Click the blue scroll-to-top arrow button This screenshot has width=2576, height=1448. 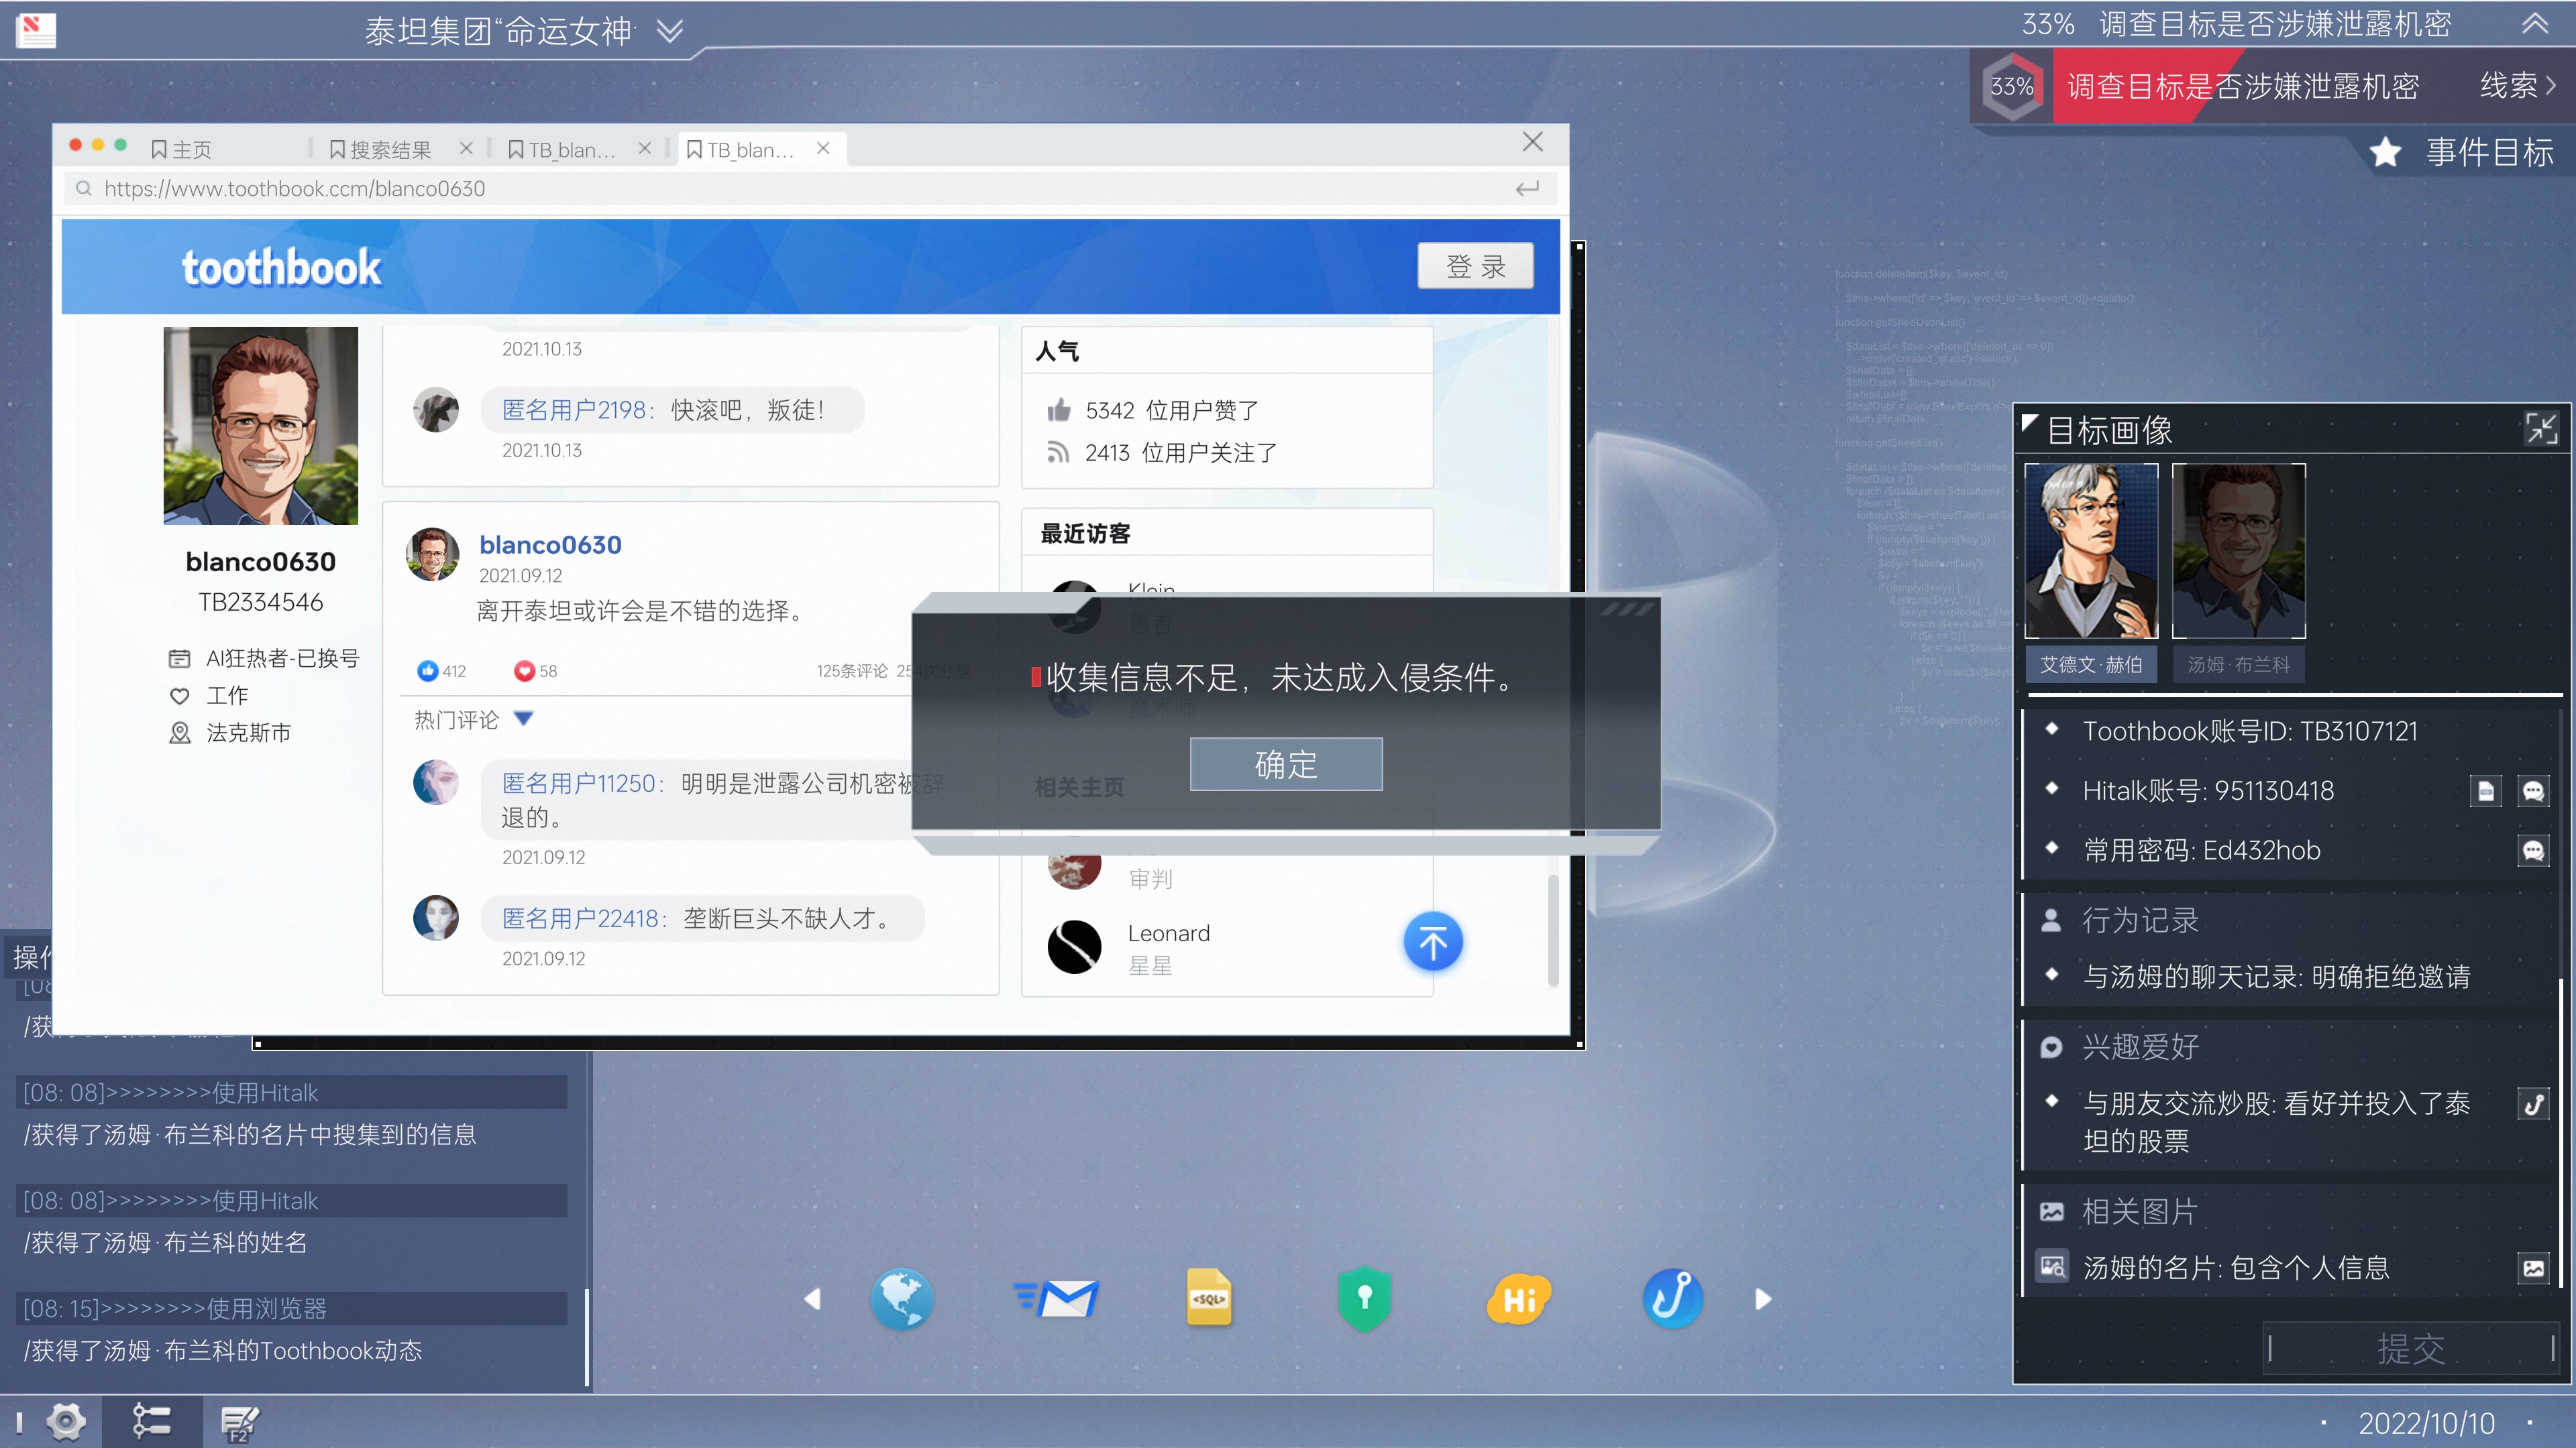[x=1432, y=943]
